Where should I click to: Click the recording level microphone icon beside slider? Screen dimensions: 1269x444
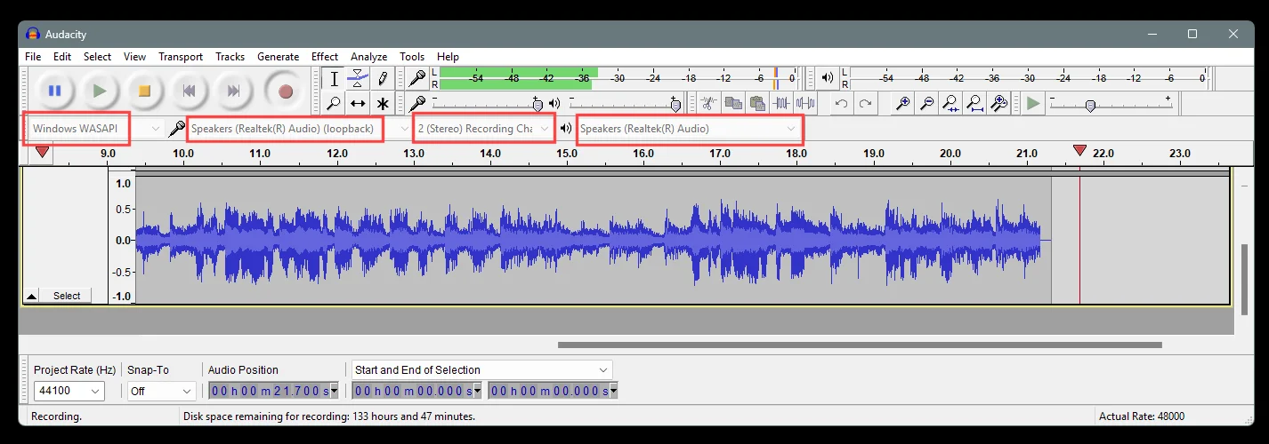[x=417, y=104]
